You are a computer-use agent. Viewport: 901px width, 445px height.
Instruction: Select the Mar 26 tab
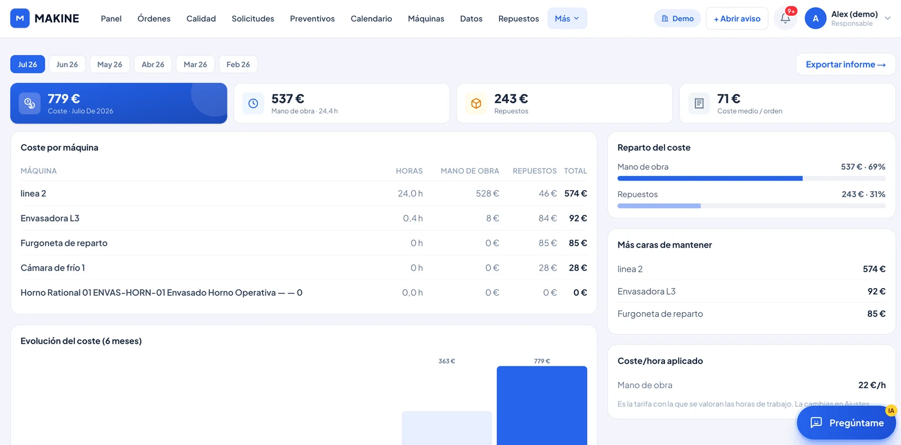tap(195, 64)
